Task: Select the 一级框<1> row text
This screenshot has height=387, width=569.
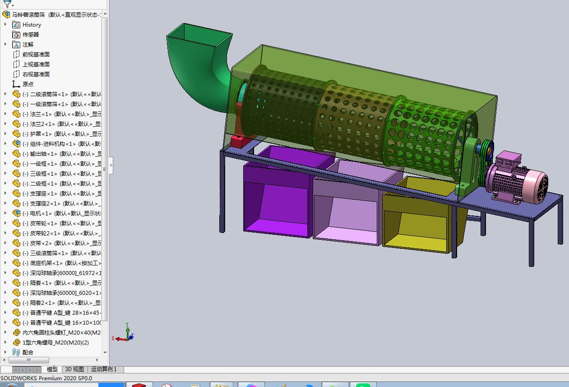Action: pyautogui.click(x=62, y=163)
